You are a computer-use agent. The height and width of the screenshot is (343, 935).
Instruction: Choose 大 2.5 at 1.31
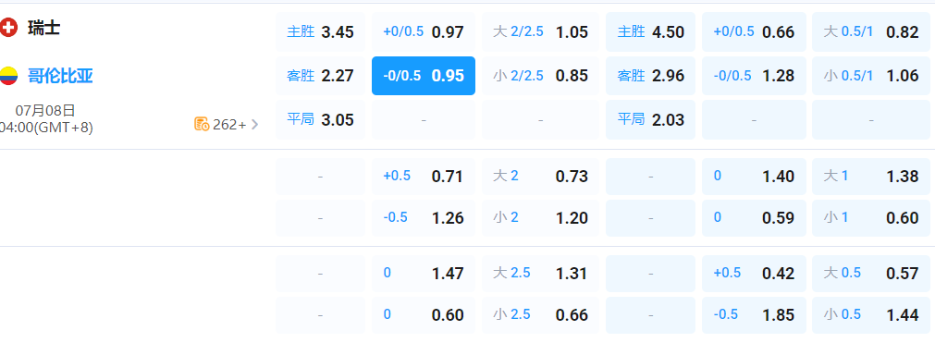tap(540, 274)
